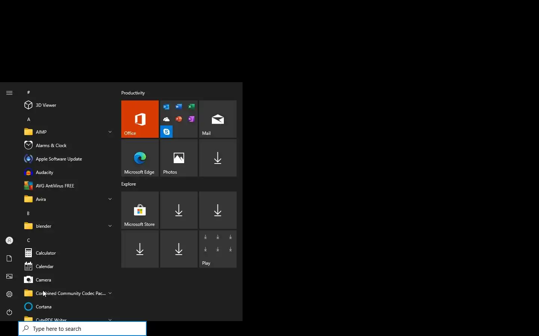539x336 pixels.
Task: Click the A letter header
Action: tap(28, 119)
